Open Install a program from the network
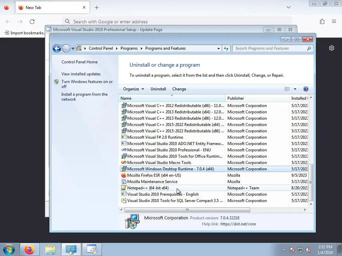Screen dimensions: 342x256 [x=84, y=97]
